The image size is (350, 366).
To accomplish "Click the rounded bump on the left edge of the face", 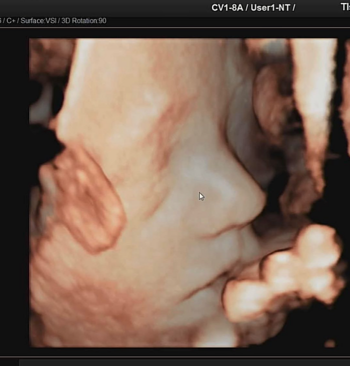I will 87,200.
